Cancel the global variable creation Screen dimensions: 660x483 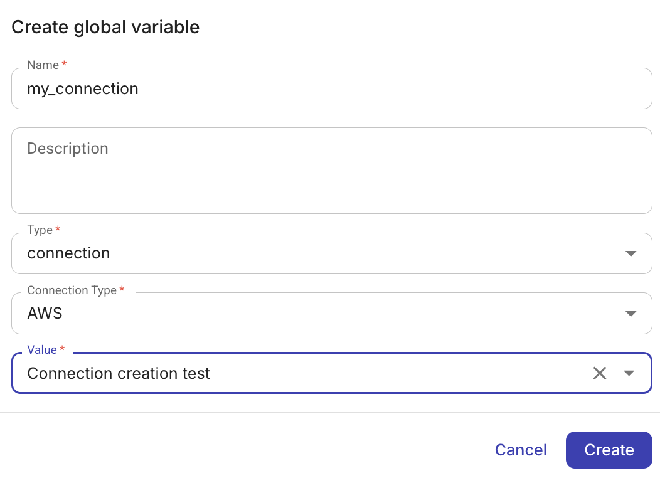[x=521, y=450]
